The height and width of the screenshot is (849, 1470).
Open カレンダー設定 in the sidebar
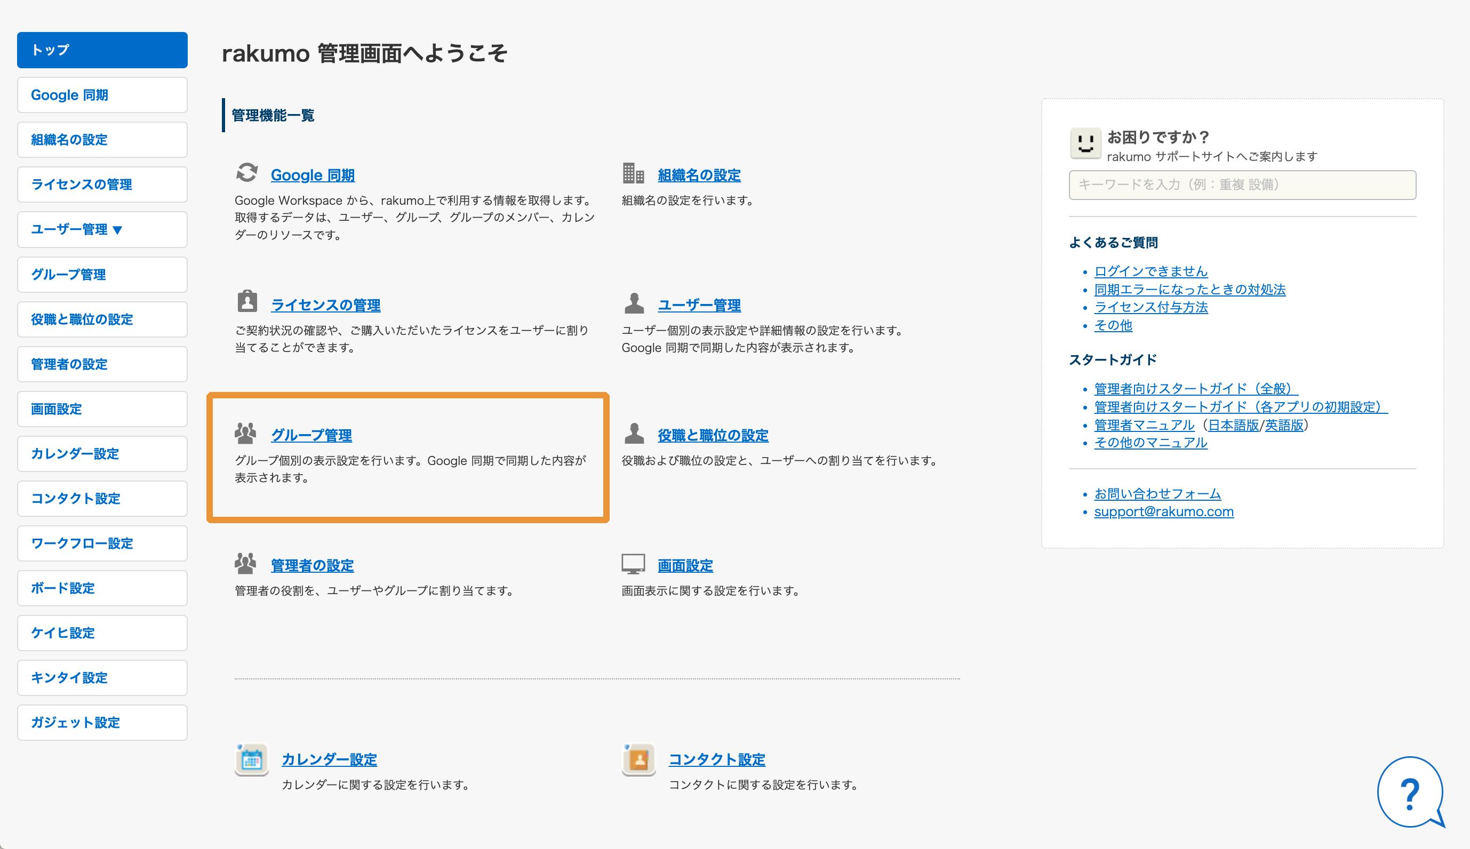point(102,454)
